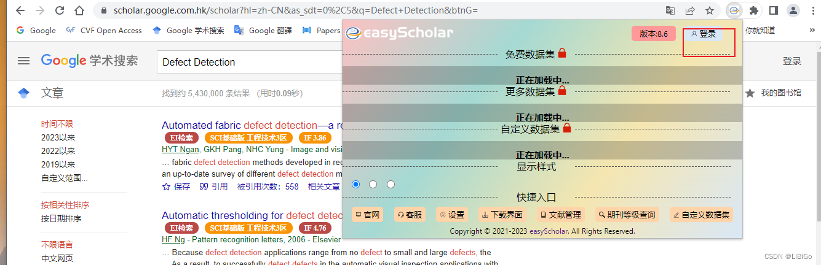821x265 pixels.
Task: Open the 文献管理 quick link
Action: (561, 215)
